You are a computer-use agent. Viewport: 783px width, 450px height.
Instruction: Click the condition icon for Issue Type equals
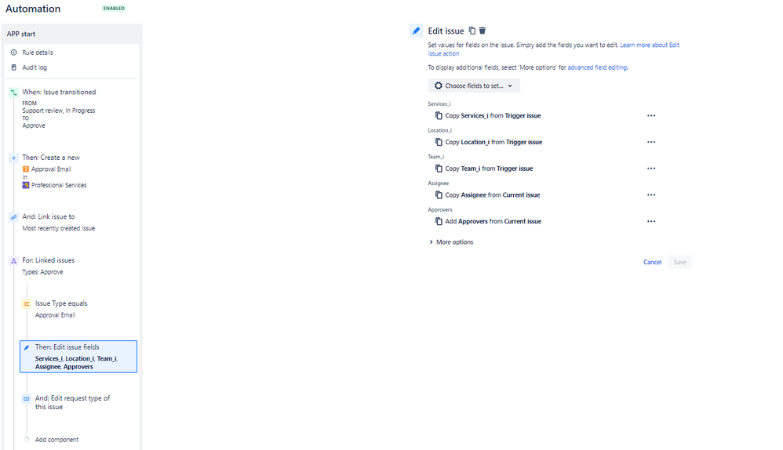coord(27,304)
